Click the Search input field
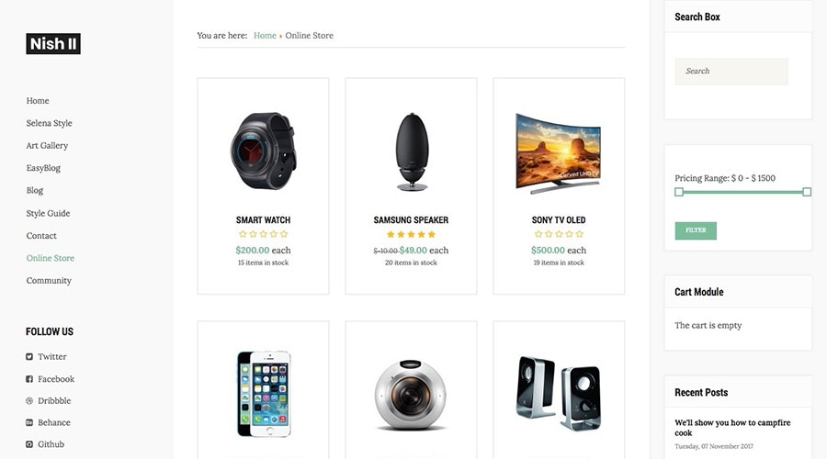Screen dimensions: 827x459 click(731, 71)
